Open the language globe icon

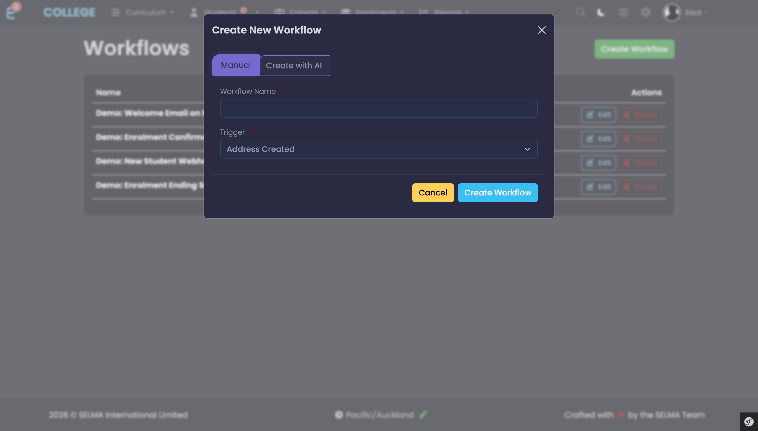click(x=623, y=12)
